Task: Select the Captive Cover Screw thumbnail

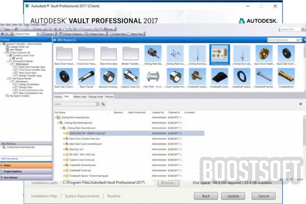Action: [x=131, y=76]
